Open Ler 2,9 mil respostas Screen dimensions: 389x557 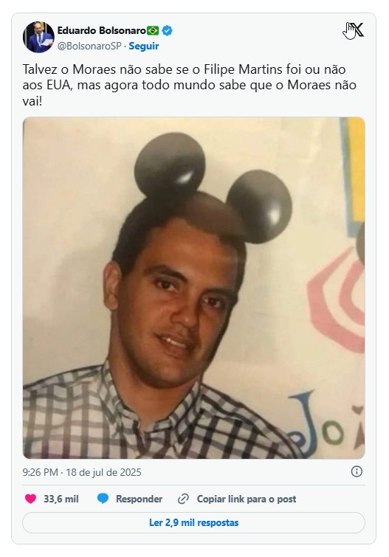point(194,522)
